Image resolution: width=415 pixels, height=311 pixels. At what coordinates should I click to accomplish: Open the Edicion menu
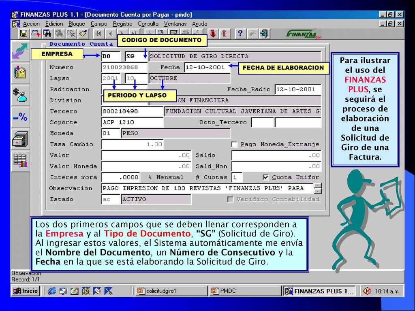point(54,24)
